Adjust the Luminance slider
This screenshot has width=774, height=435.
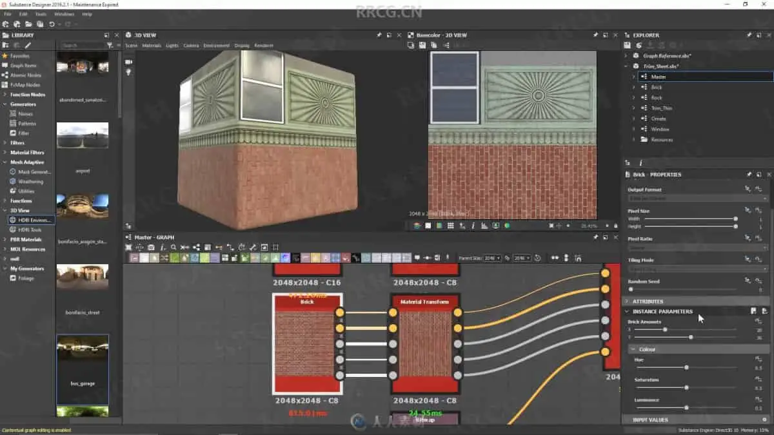tap(686, 408)
